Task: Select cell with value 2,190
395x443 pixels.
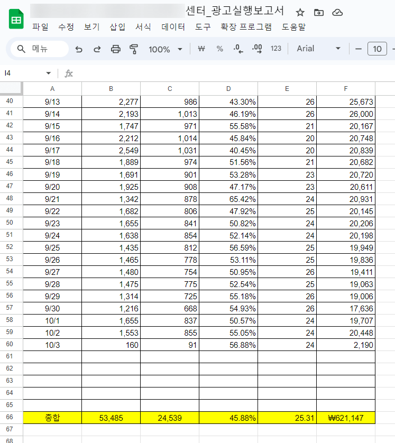Action: pyautogui.click(x=346, y=345)
